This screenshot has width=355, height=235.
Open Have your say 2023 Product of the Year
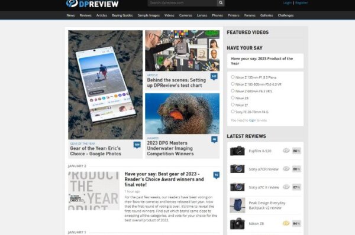(x=262, y=61)
